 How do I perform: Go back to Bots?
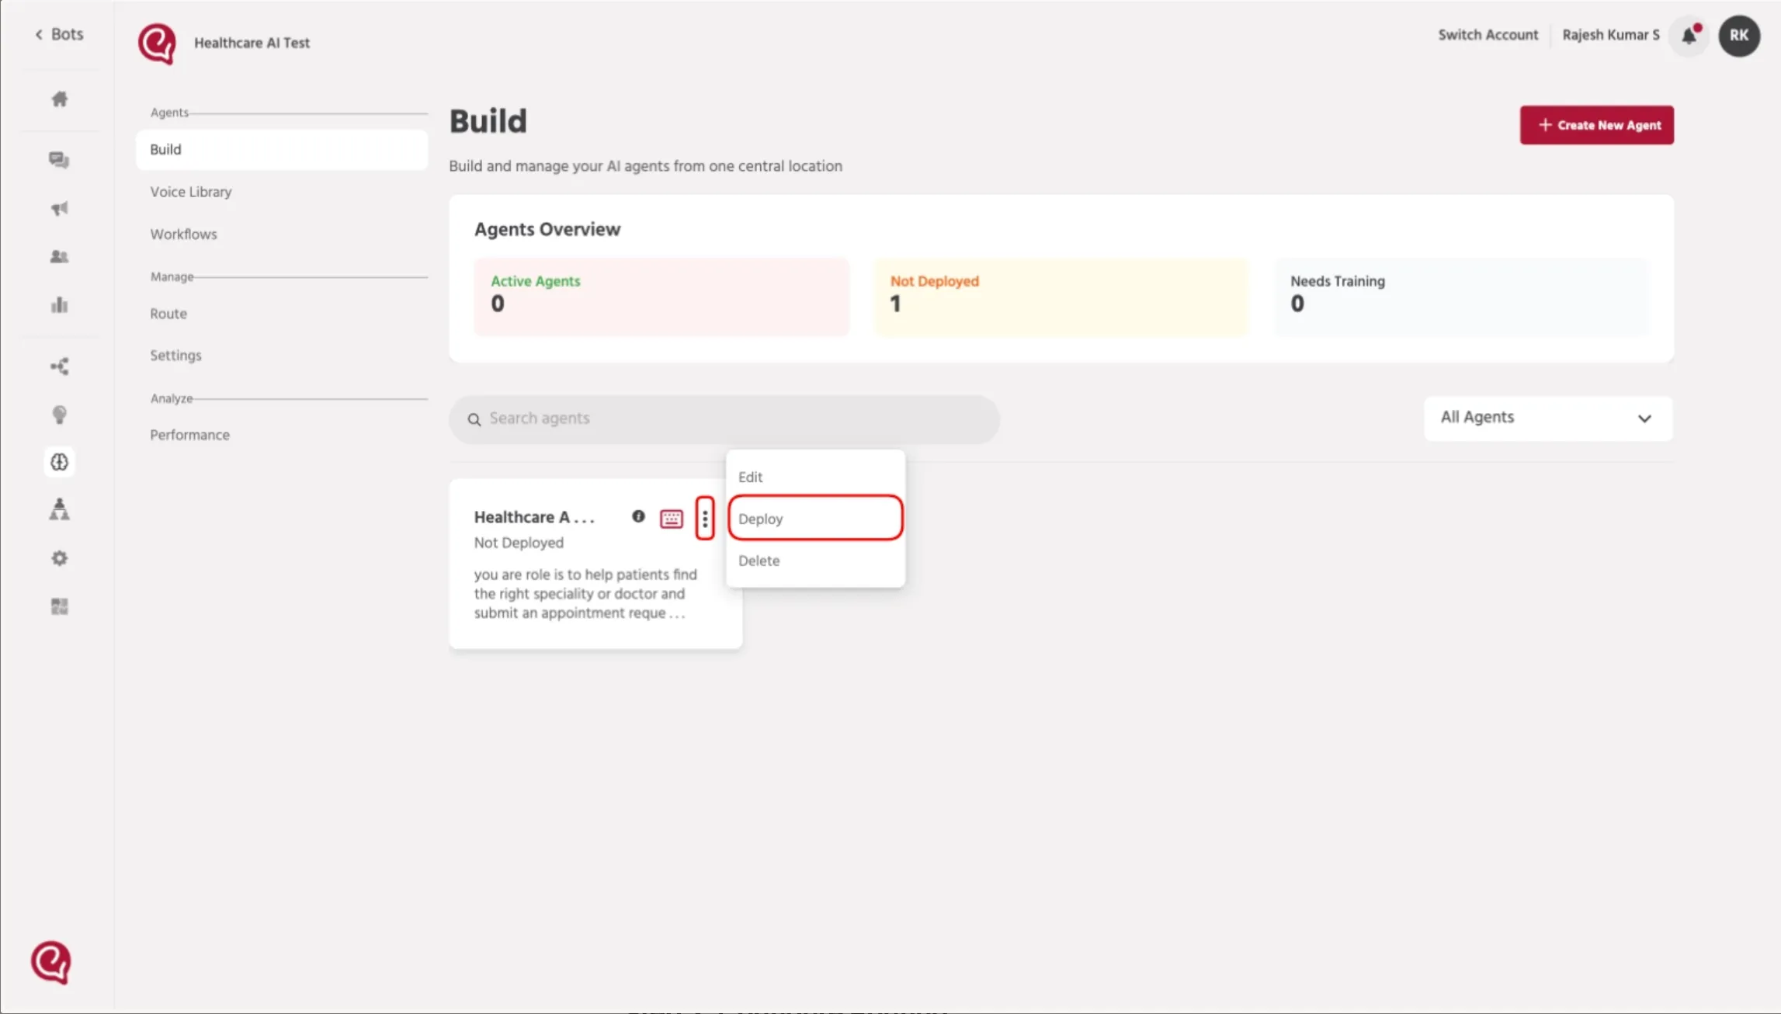click(59, 34)
